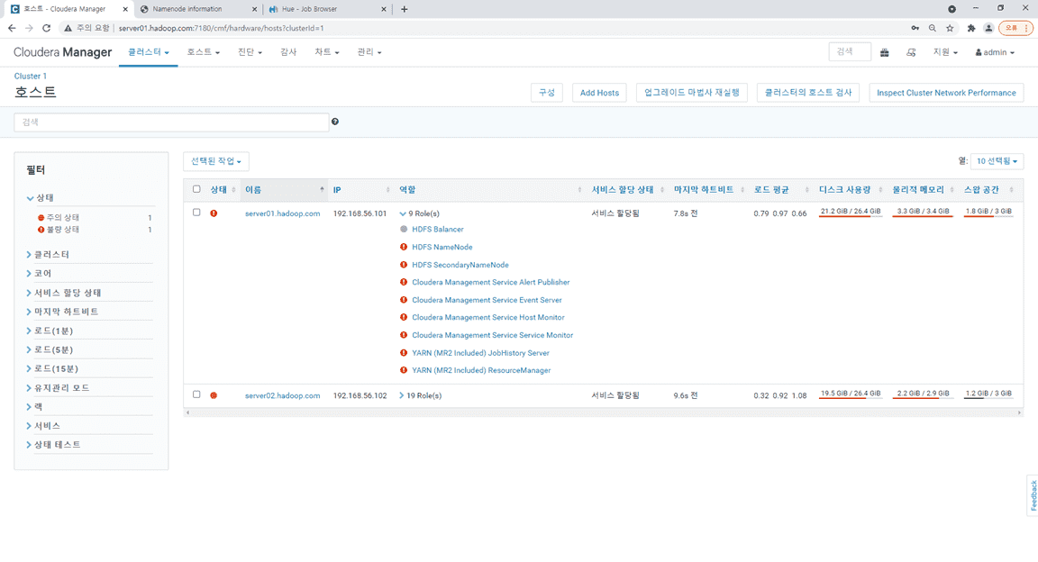Image resolution: width=1038 pixels, height=562 pixels.
Task: Check the checkbox for server02.hadoop.com
Action: coord(196,394)
